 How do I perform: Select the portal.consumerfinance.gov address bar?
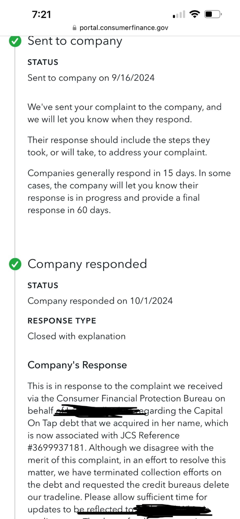tap(123, 28)
